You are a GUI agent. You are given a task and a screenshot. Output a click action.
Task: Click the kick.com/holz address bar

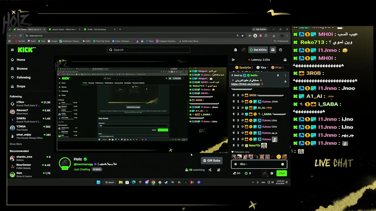pyautogui.click(x=129, y=36)
